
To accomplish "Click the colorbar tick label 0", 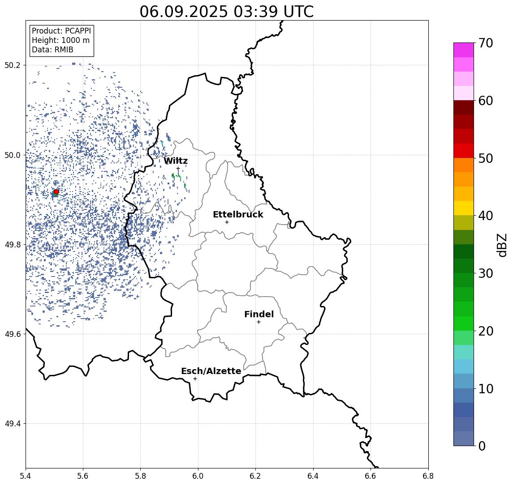I will click(x=482, y=446).
